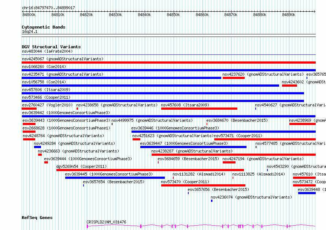Screen dimensions: 326x230
Task: Click the nsv4245067 gnomAD variant label
Action: 63,59
